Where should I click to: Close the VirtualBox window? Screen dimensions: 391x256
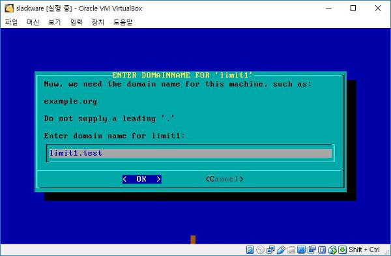pyautogui.click(x=378, y=8)
